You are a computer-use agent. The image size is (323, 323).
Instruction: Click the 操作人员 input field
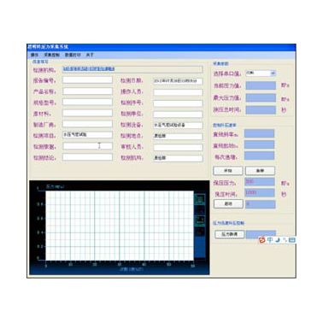[178, 92]
